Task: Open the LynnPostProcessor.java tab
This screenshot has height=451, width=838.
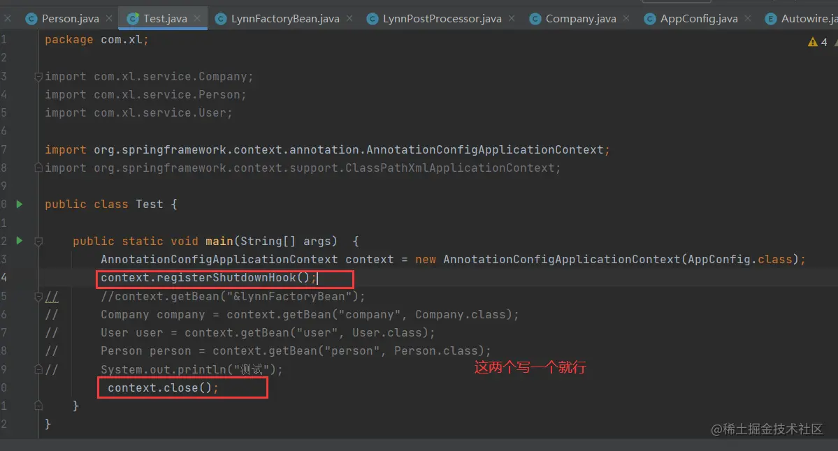Action: [442, 19]
